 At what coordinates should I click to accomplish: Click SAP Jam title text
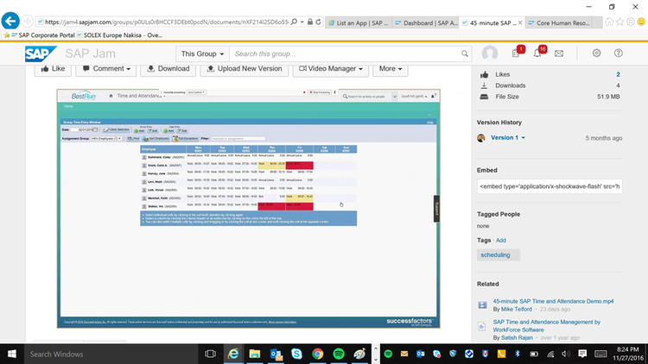pyautogui.click(x=90, y=53)
